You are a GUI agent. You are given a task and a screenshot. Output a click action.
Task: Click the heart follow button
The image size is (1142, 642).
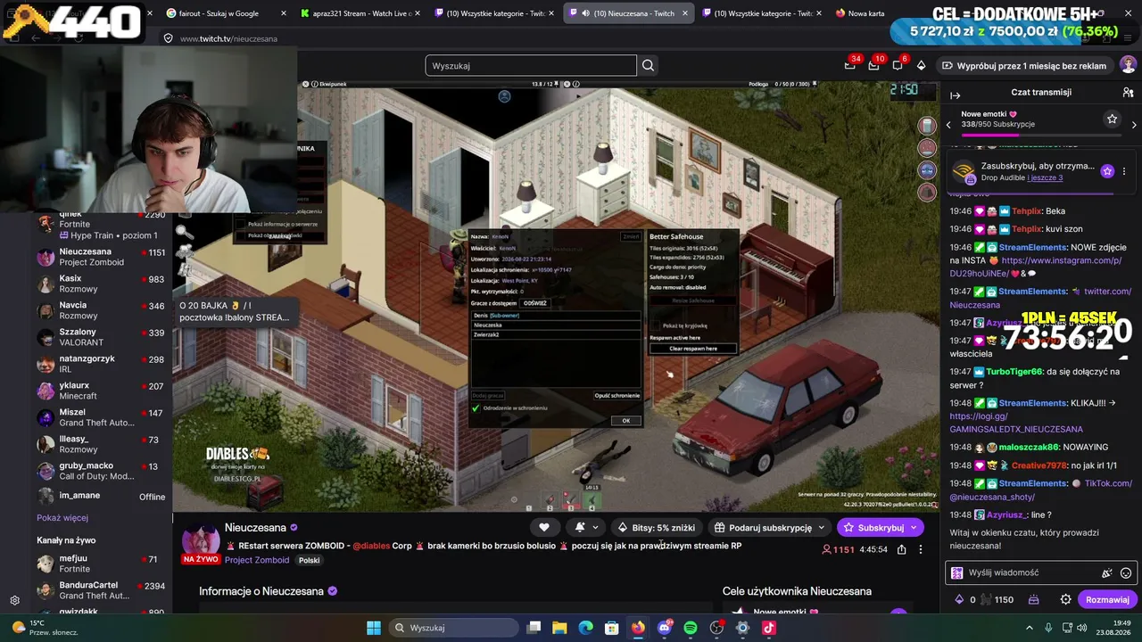(x=544, y=527)
